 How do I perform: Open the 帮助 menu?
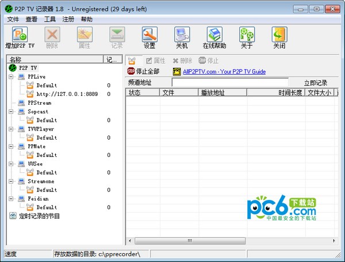(86, 20)
